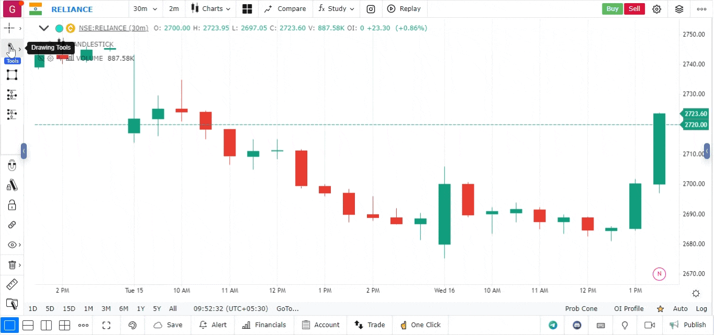Toggle Log scale on the price axis
Screen dimensions: 714x335
coord(701,309)
